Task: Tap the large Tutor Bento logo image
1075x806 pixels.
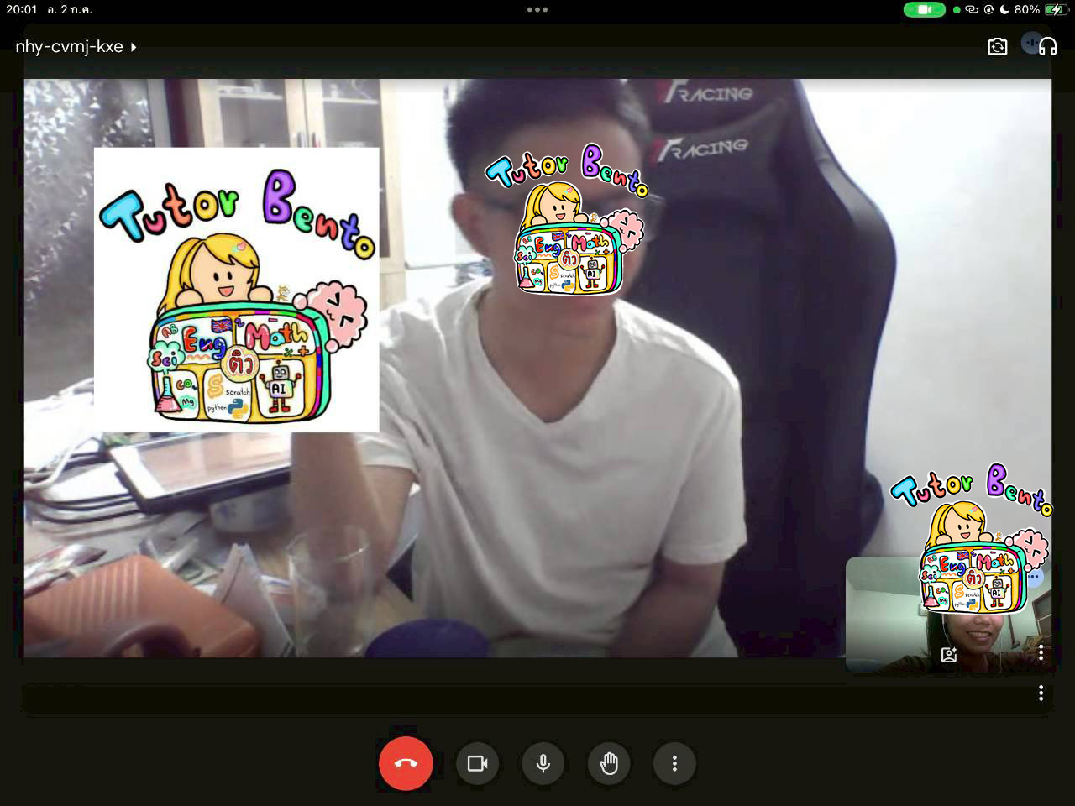Action: coord(236,290)
